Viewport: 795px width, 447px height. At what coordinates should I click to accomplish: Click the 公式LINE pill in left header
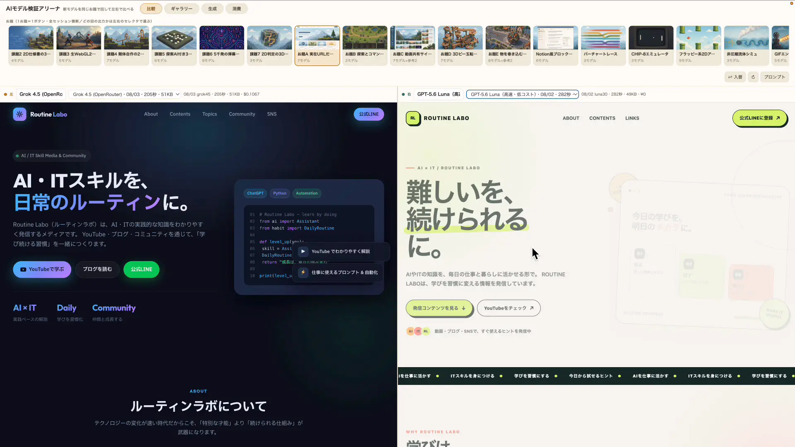pos(369,114)
